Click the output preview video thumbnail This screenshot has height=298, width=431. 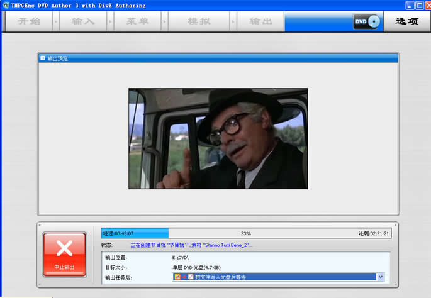click(x=218, y=138)
